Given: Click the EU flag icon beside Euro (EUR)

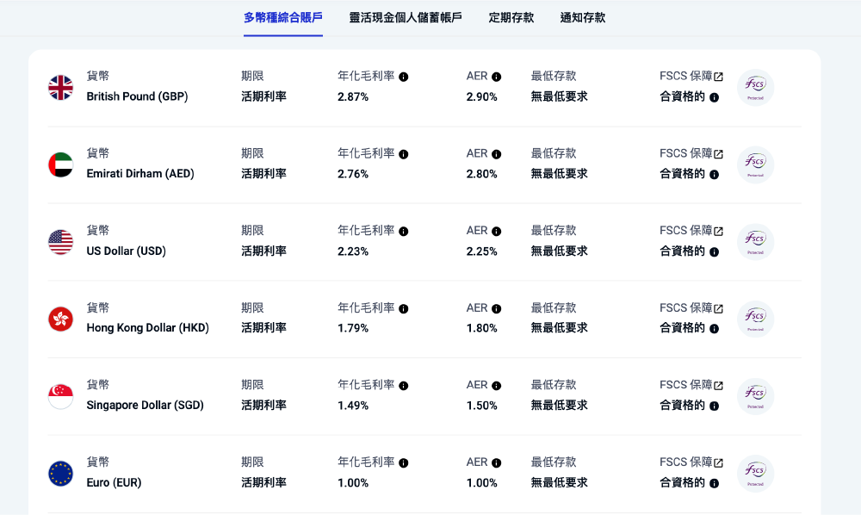Looking at the screenshot, I should click(x=60, y=472).
